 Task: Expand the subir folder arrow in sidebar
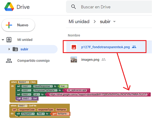tap(9, 49)
